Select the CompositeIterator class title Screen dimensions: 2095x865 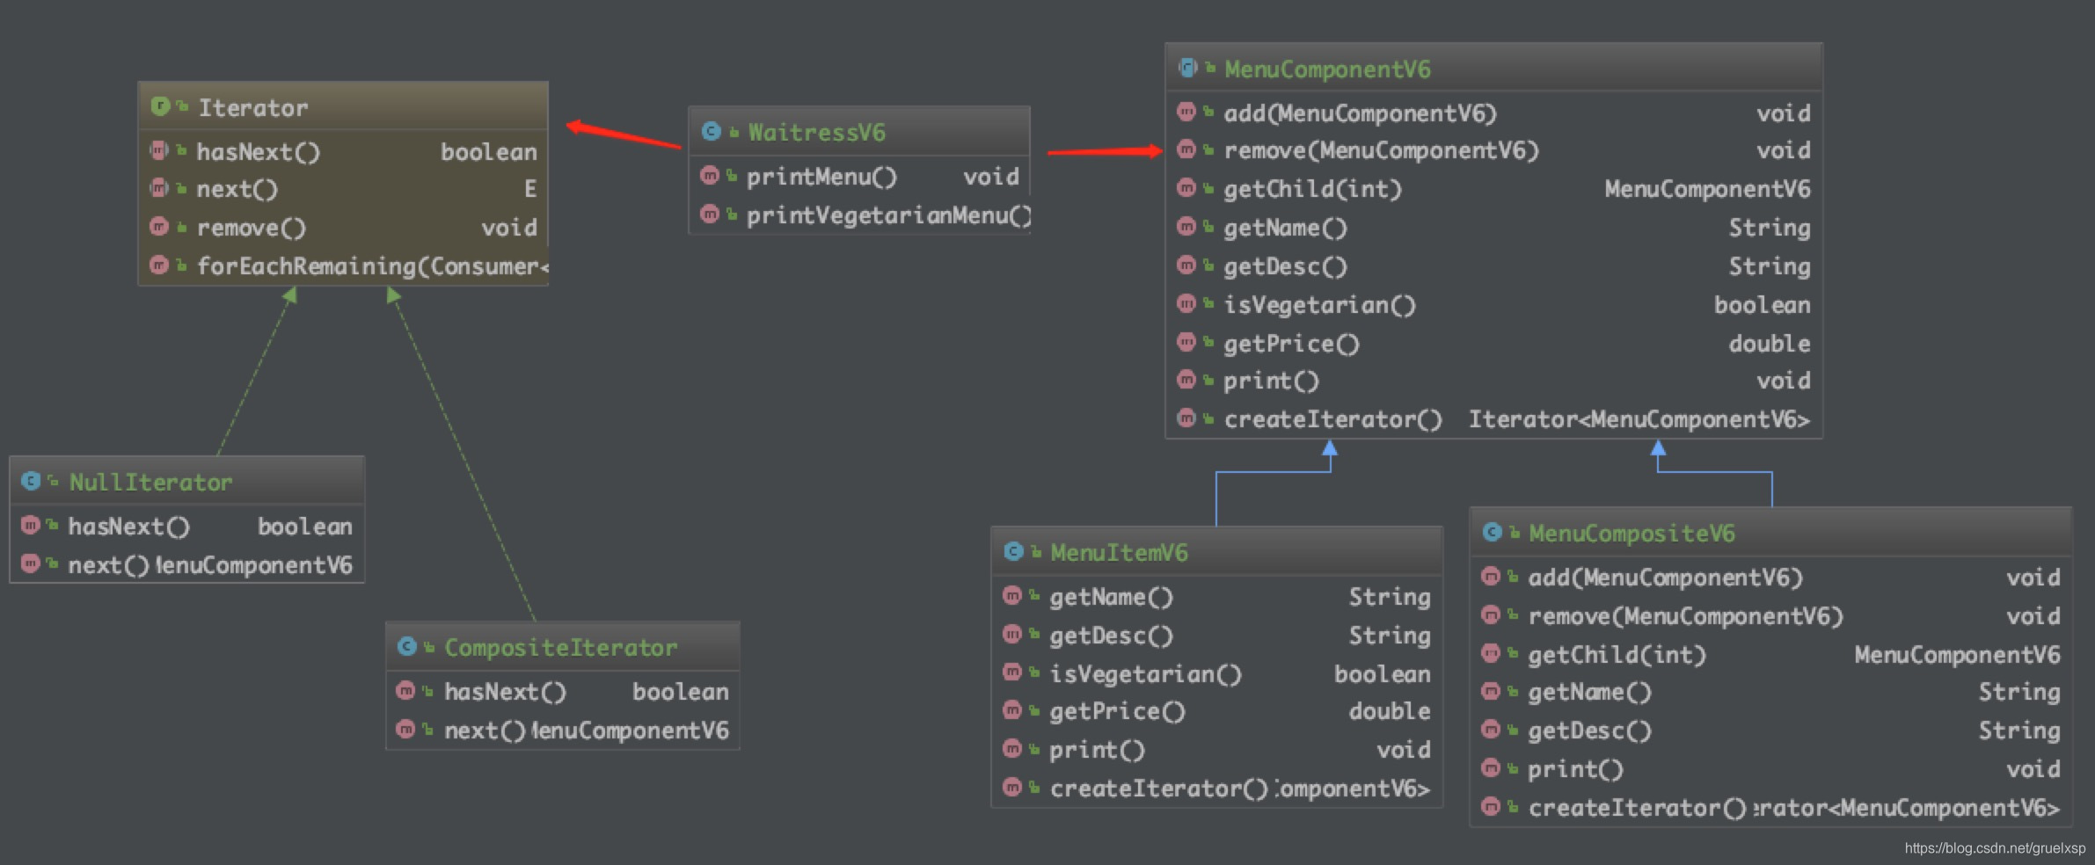coord(561,647)
